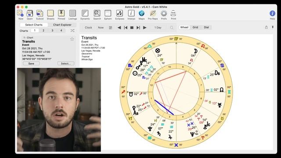Click the Transits chart card title
The image size is (281, 158).
pos(29,41)
